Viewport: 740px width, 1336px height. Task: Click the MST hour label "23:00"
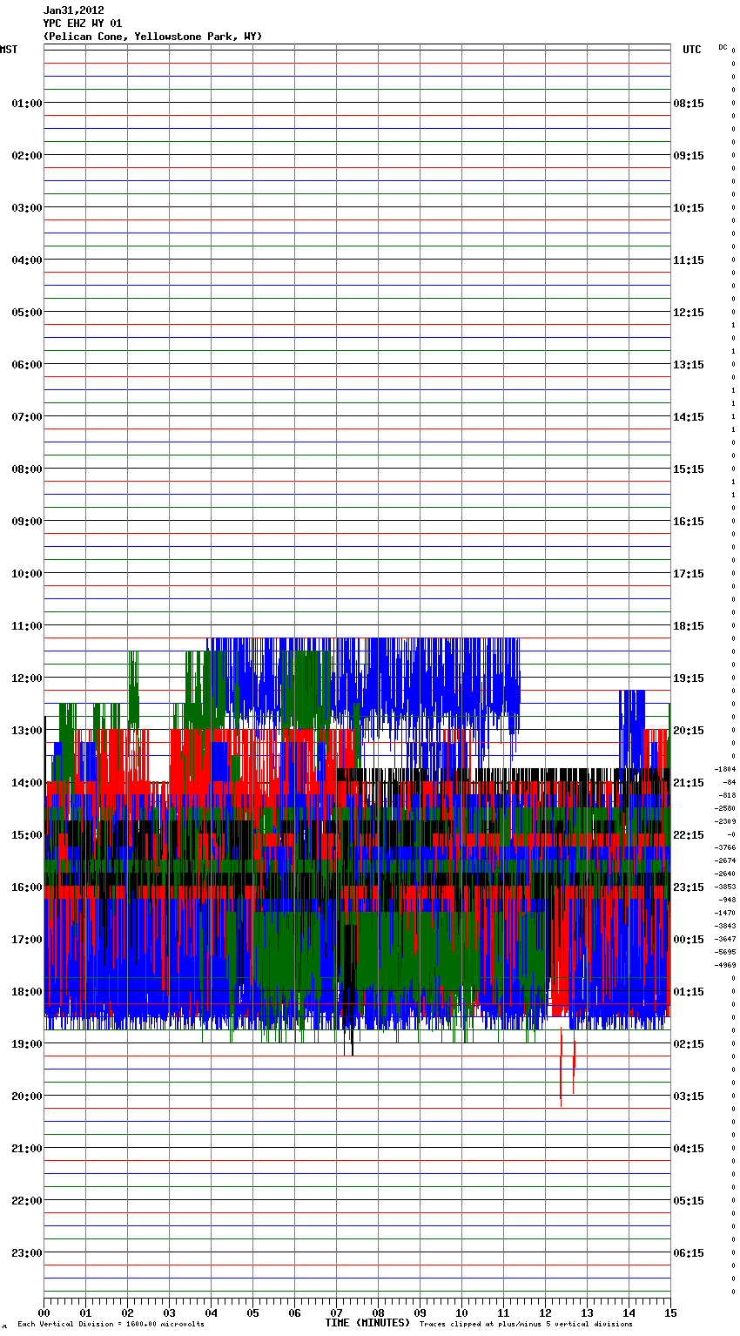(27, 1253)
